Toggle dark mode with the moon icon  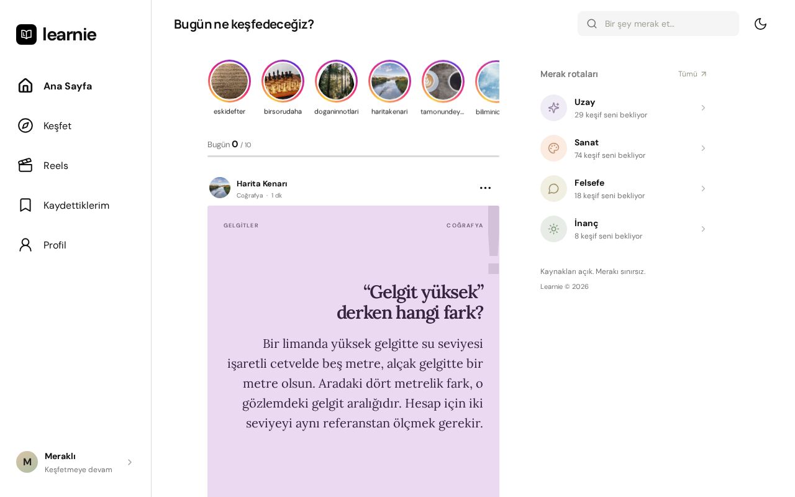(x=760, y=24)
